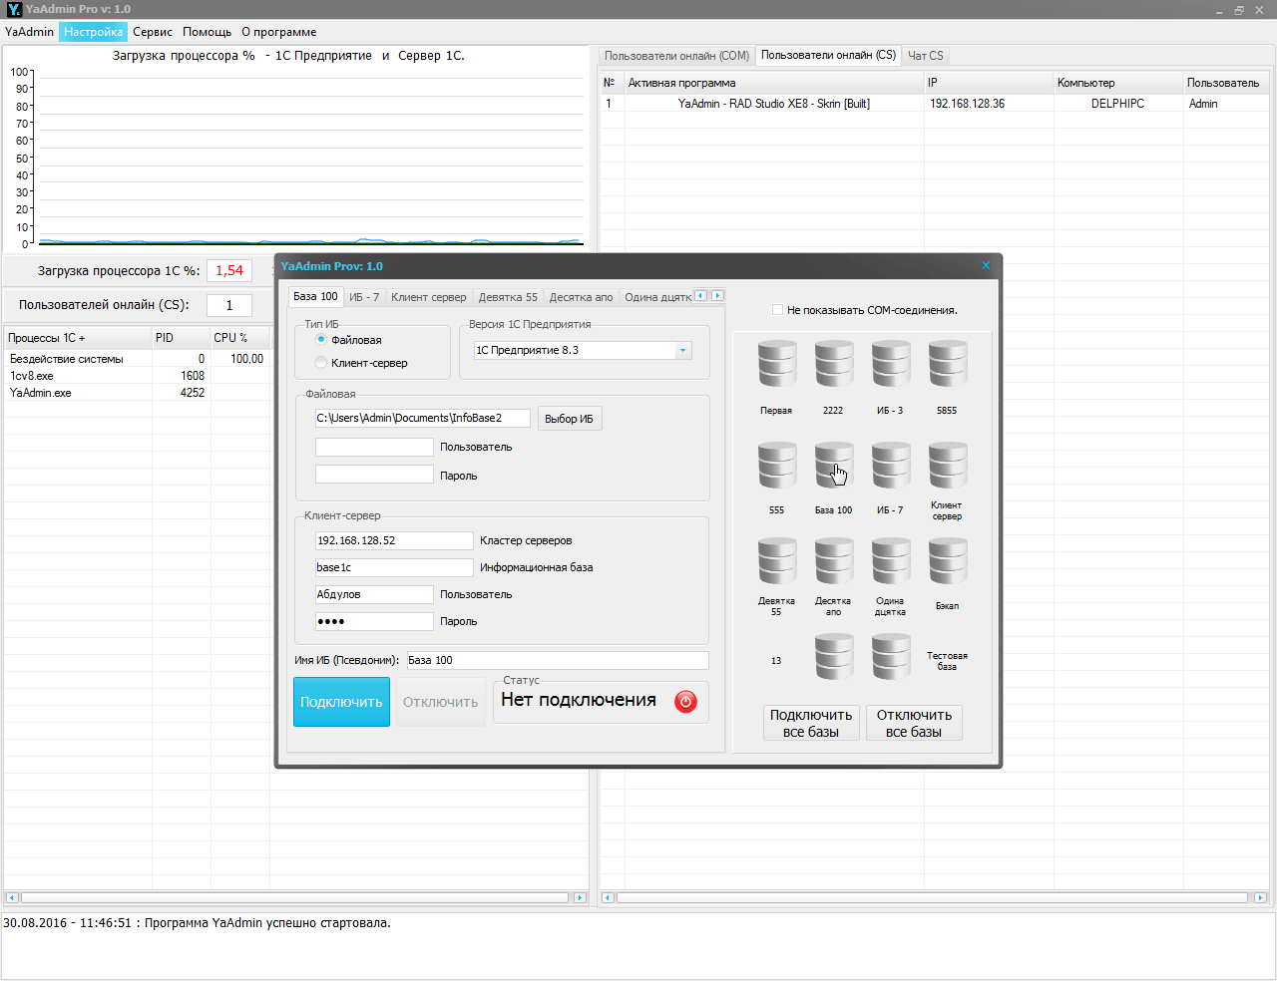The image size is (1277, 981).
Task: Switch to the ИБ - 7 dialog tab
Action: click(364, 297)
